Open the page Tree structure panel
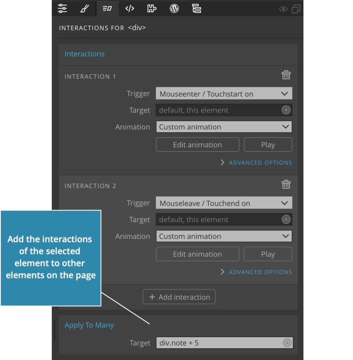This screenshot has width=353, height=360. (x=196, y=8)
